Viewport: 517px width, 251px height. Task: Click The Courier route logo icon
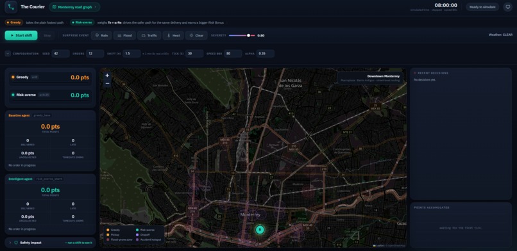[11, 6]
